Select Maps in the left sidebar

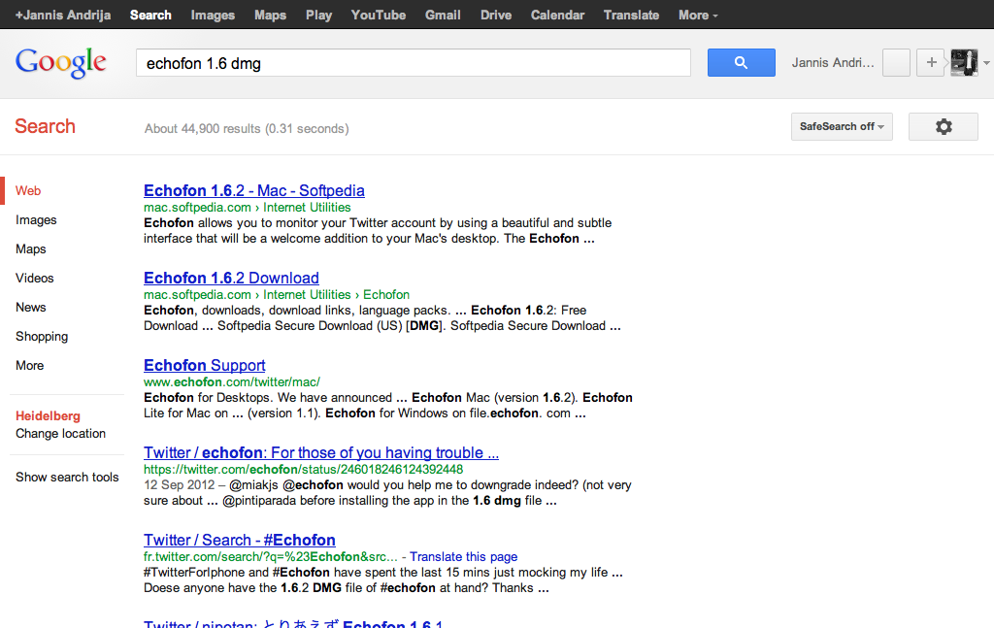point(30,249)
